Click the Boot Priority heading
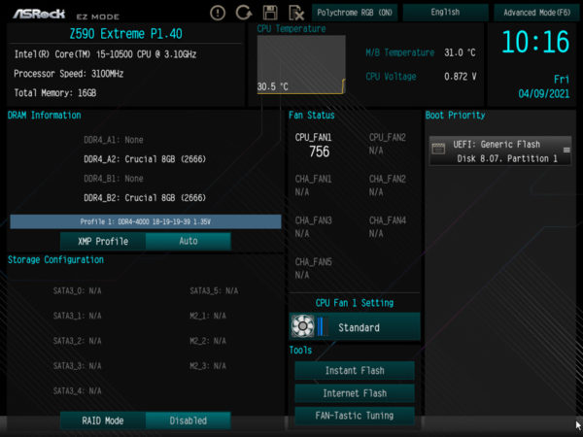Screen dimensions: 583x437 455,116
